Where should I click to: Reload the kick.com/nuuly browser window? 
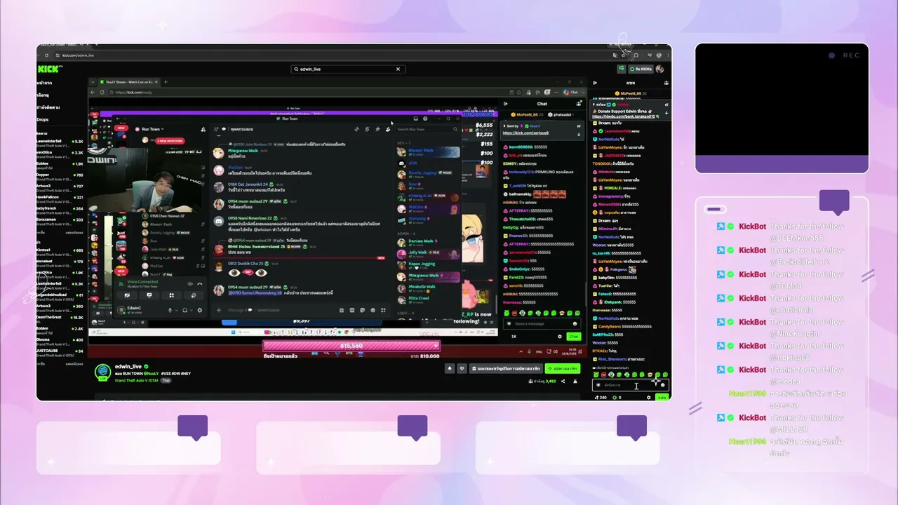pos(102,92)
